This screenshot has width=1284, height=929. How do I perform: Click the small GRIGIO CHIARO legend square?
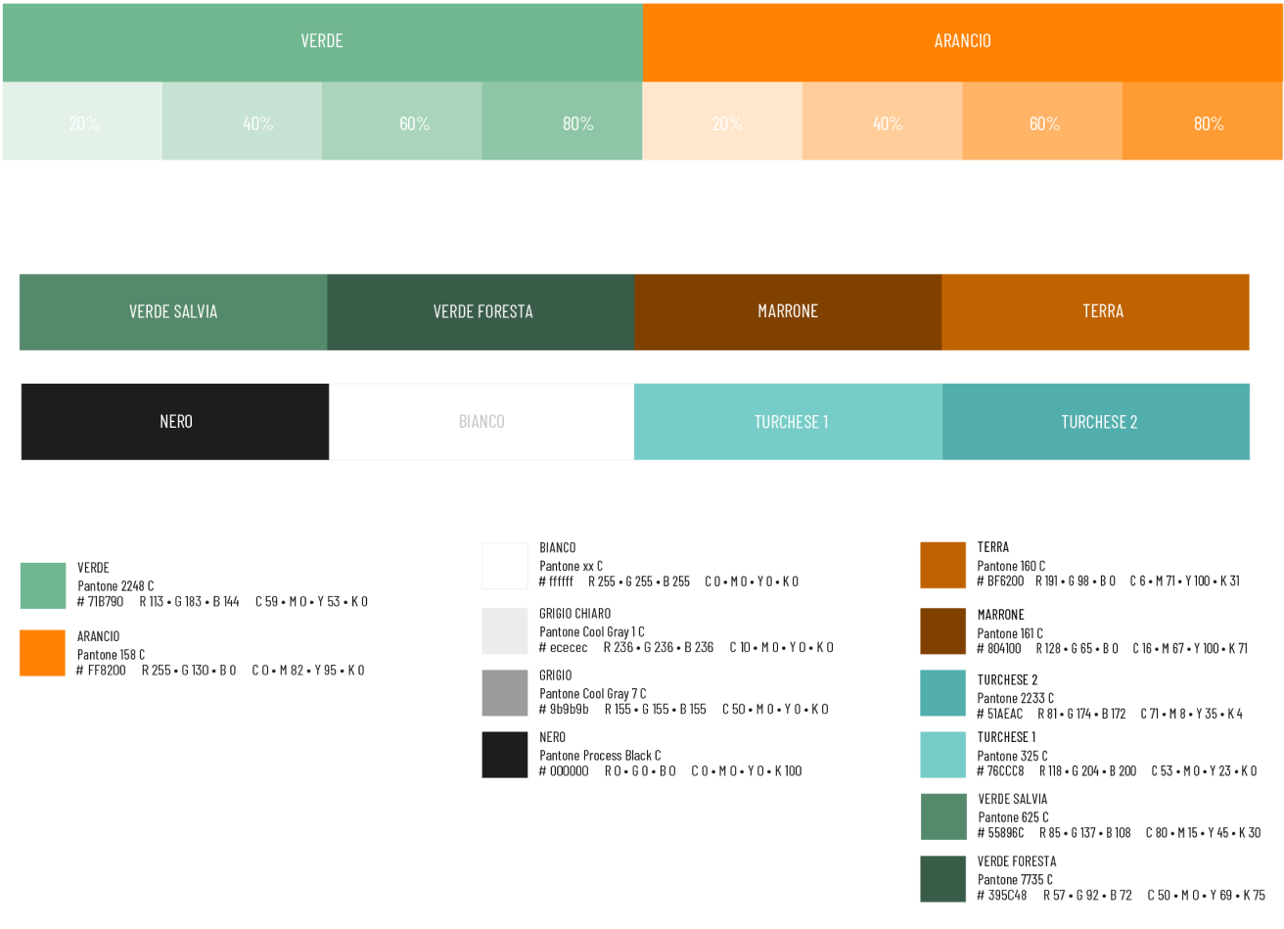tap(505, 630)
